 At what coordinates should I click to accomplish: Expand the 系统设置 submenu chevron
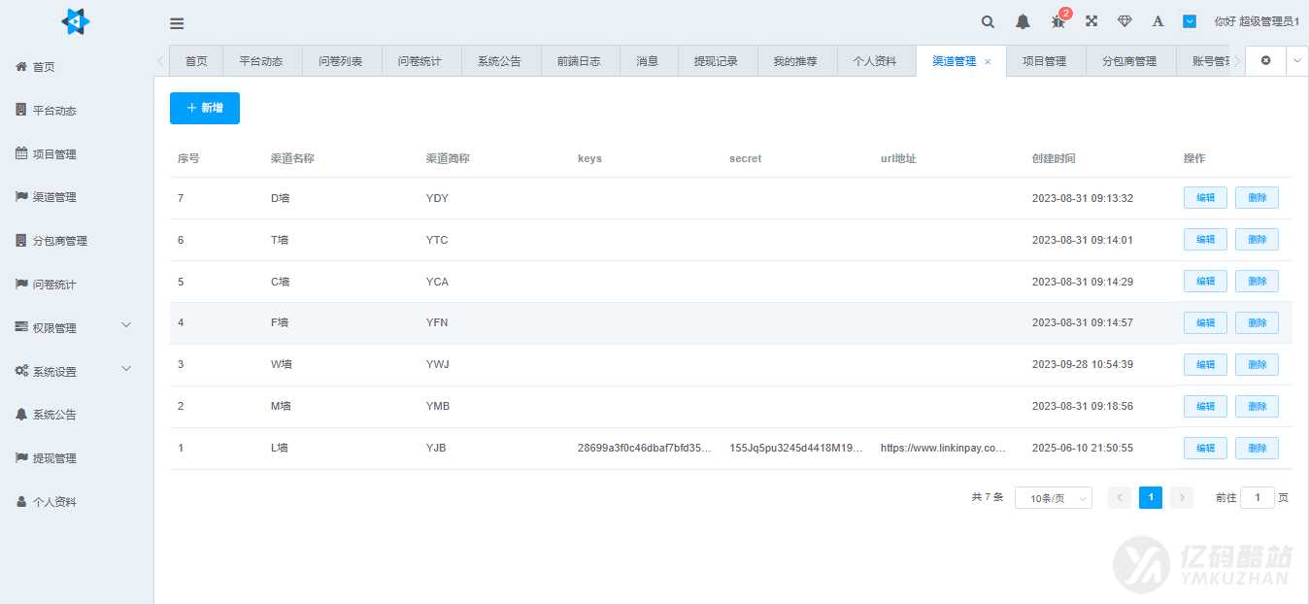tap(126, 369)
